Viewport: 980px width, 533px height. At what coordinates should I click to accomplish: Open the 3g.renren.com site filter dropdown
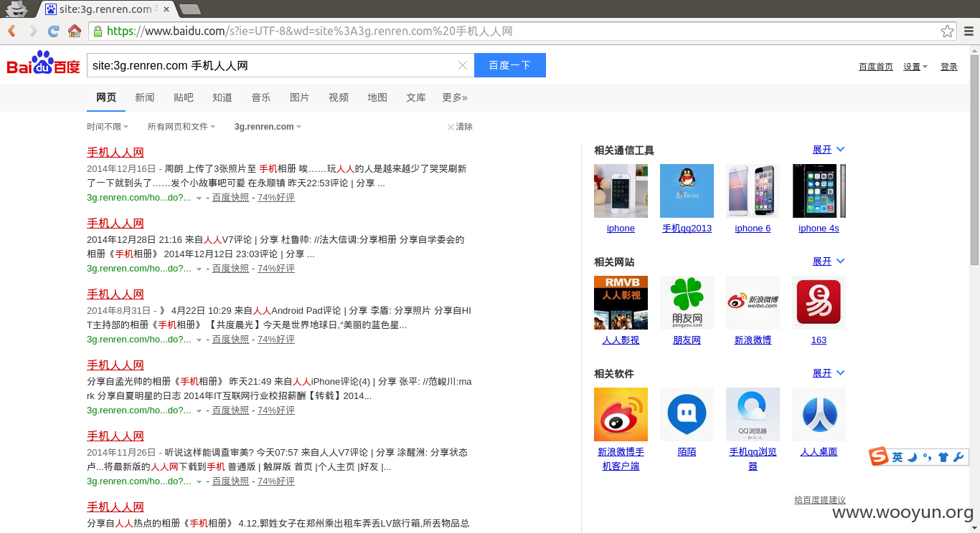pyautogui.click(x=268, y=127)
